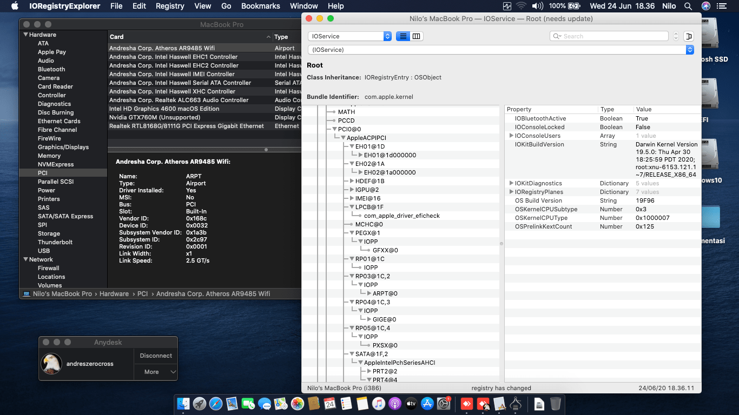Click in the registry Search field
The width and height of the screenshot is (739, 415).
[x=611, y=36]
